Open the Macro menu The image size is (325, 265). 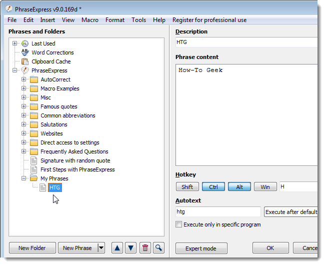[90, 20]
